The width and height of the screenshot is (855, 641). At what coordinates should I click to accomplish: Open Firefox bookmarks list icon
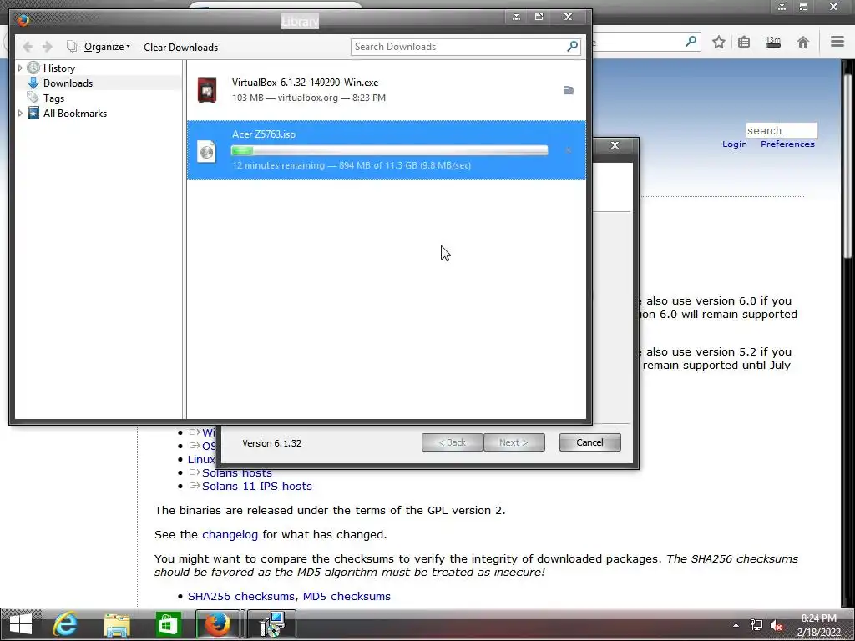pyautogui.click(x=744, y=42)
